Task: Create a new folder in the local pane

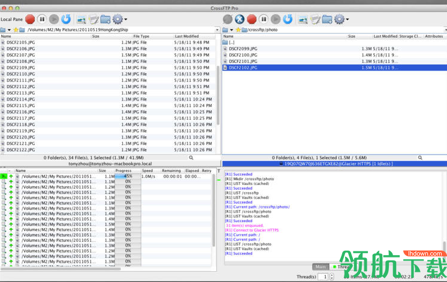Action: click(x=105, y=19)
